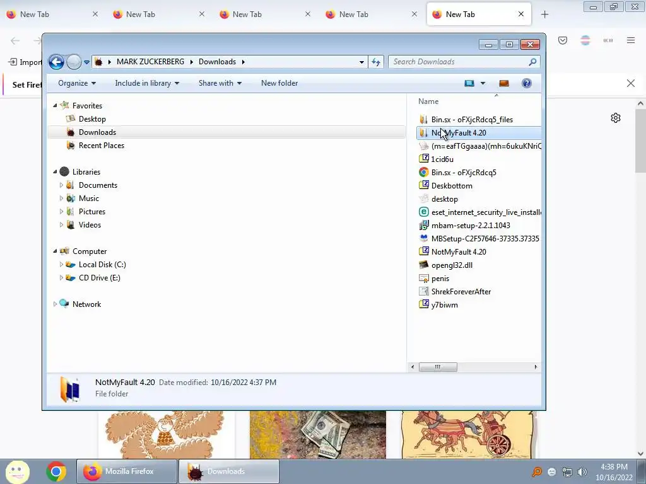Image resolution: width=646 pixels, height=484 pixels.
Task: Click the Explorer forward navigation button
Action: (x=74, y=62)
